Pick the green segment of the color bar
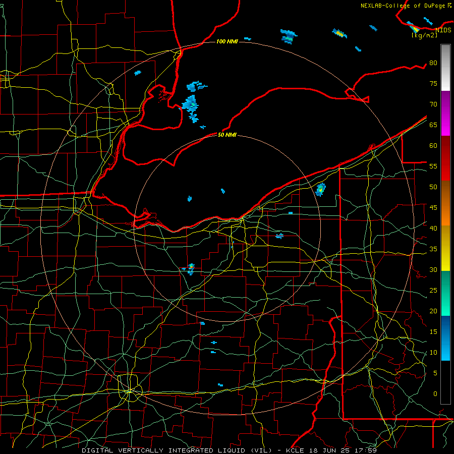Image resolution: width=454 pixels, height=454 pixels. [445, 293]
